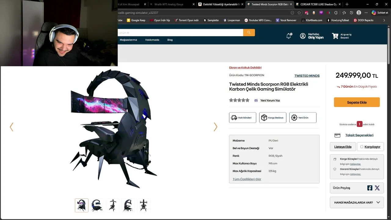Open the Taksit Seçenekleri link
This screenshot has width=391, height=220.
click(x=359, y=135)
